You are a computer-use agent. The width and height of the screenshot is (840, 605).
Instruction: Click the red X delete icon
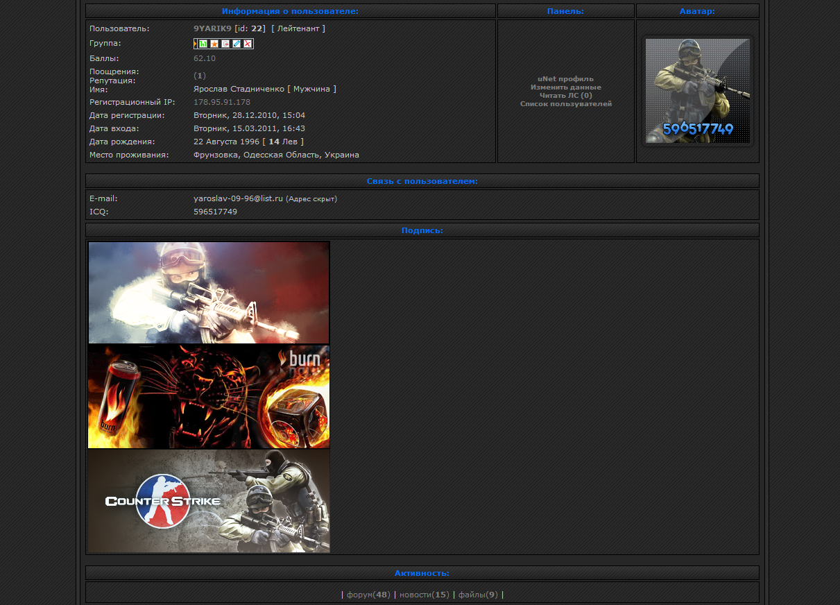pyautogui.click(x=248, y=44)
